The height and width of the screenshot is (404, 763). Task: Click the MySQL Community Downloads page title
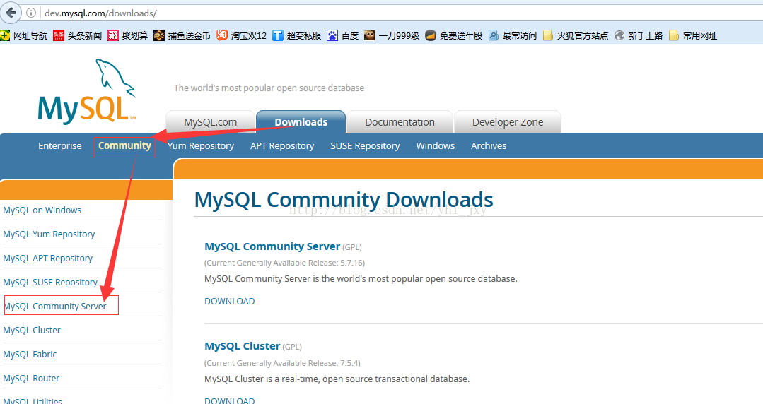(x=344, y=200)
